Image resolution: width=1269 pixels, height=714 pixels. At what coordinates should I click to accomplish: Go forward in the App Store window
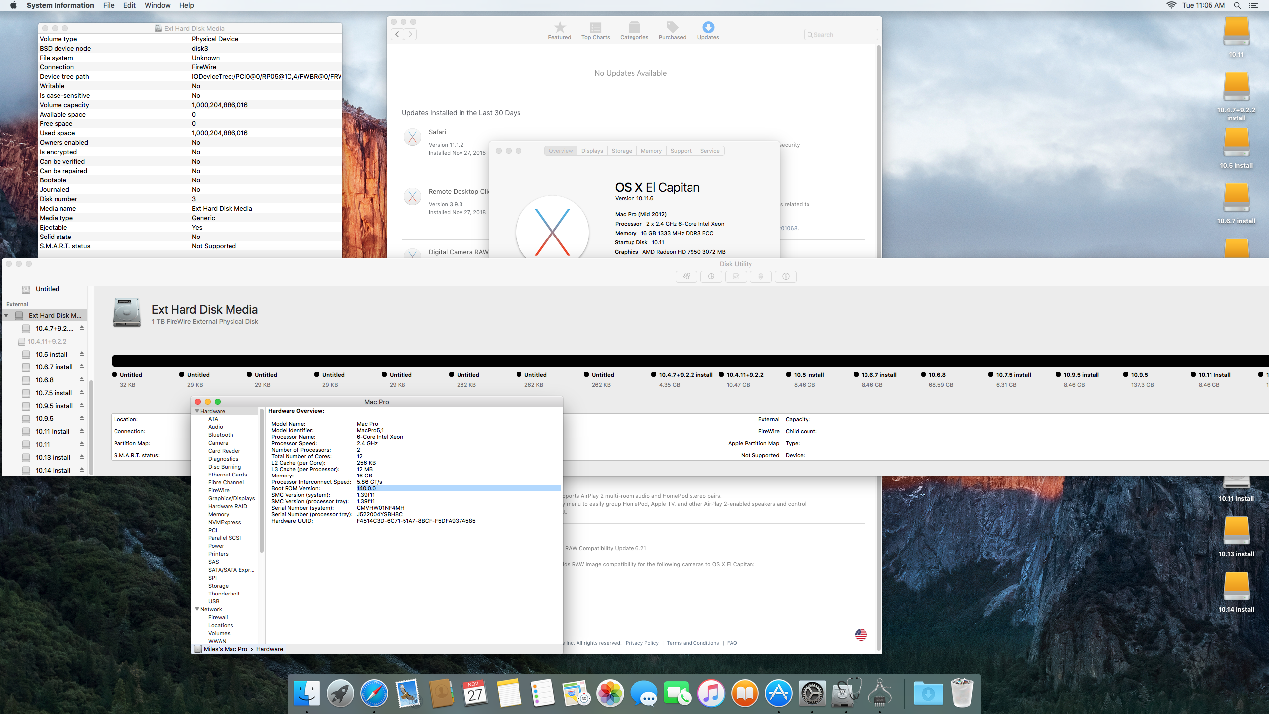pos(410,34)
